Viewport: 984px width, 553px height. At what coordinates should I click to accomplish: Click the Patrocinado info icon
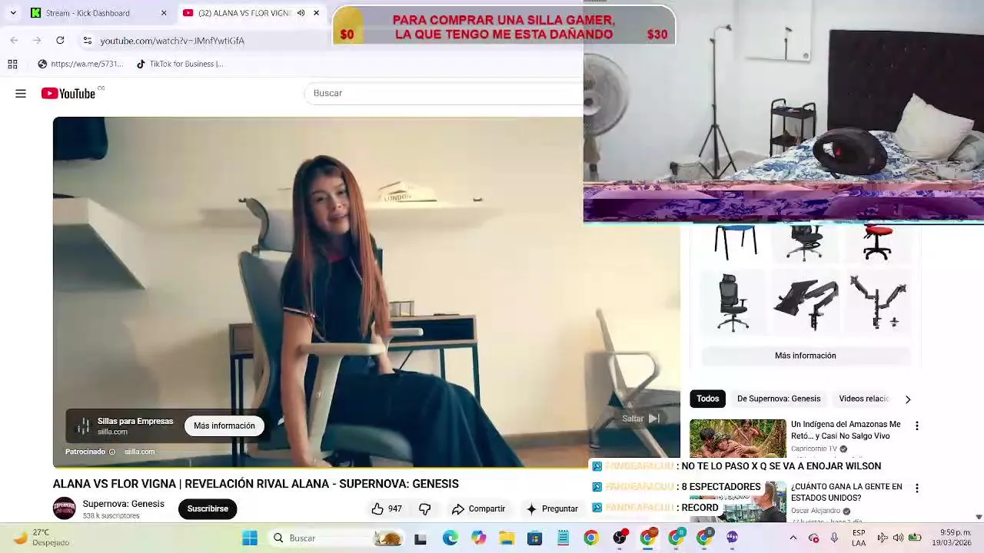tap(112, 452)
